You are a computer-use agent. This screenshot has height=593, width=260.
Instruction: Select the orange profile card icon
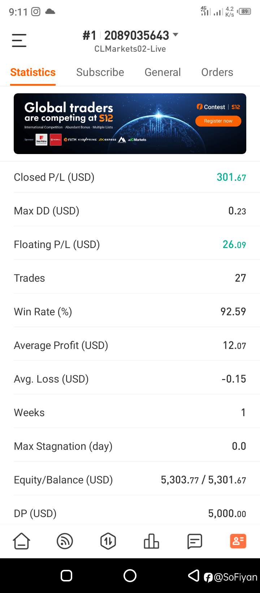click(x=238, y=541)
